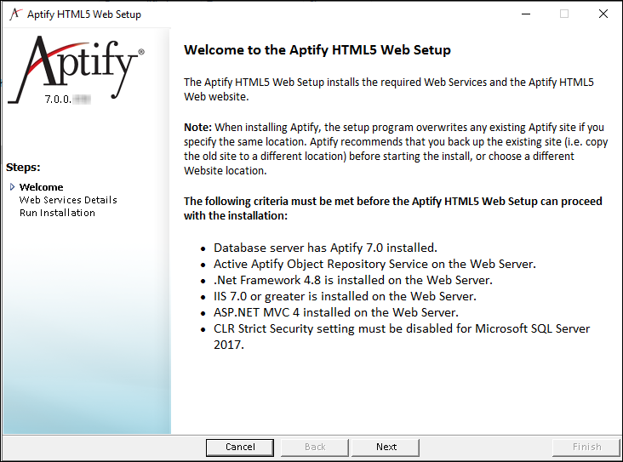Click the 'Welcome to the Aptify HTML5 Web Setup' heading
The height and width of the screenshot is (462, 623).
[x=317, y=50]
